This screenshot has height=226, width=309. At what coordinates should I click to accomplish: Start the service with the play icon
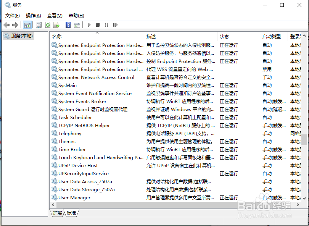(89, 25)
